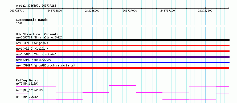Click the chr1:243736697..243737262 region label
This screenshot has height=103, width=237.
[36, 6]
